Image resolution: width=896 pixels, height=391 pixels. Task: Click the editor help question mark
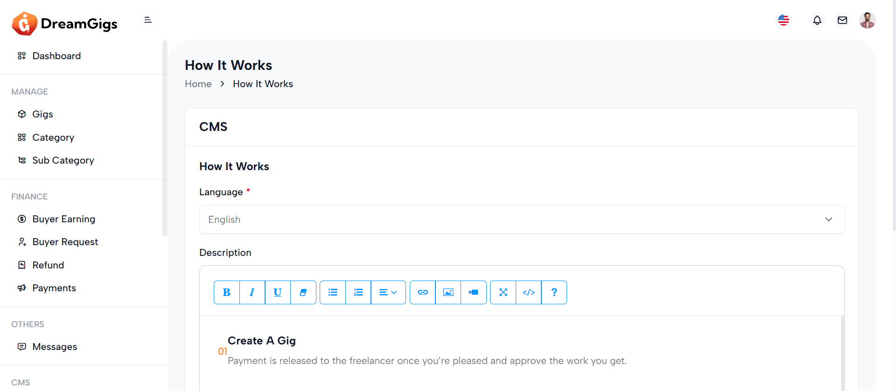click(554, 292)
